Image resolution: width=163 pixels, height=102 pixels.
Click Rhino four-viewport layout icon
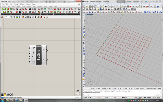tap(128, 6)
